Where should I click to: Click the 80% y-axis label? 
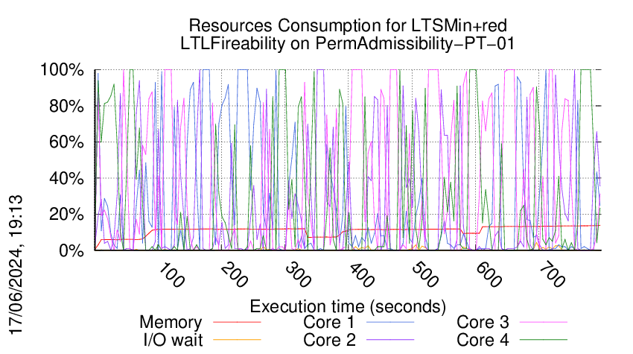pyautogui.click(x=66, y=107)
